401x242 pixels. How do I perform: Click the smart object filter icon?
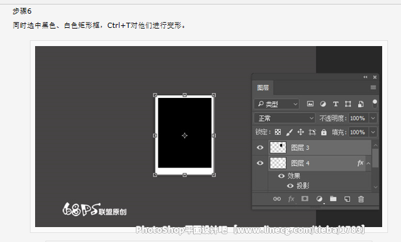click(361, 104)
